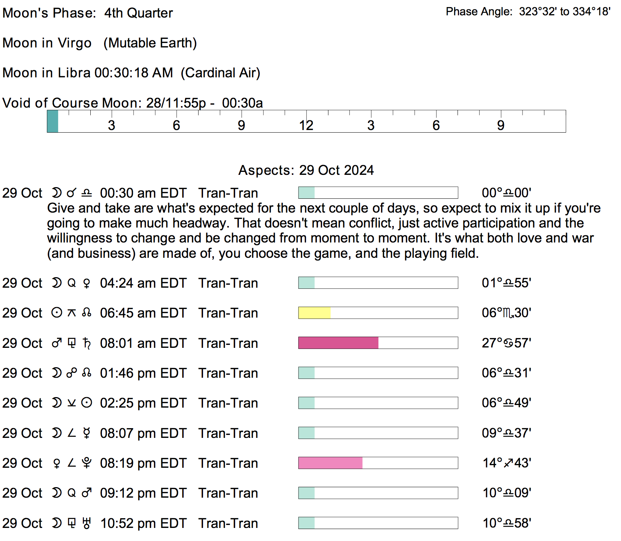
Task: Click the Venus glyph in the 04:24 am row
Action: (x=87, y=283)
